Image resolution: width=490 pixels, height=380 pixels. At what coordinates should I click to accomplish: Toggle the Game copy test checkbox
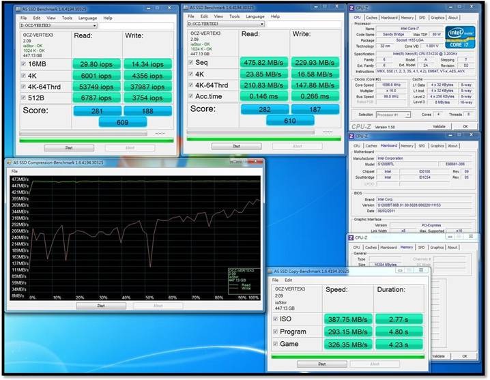click(275, 344)
